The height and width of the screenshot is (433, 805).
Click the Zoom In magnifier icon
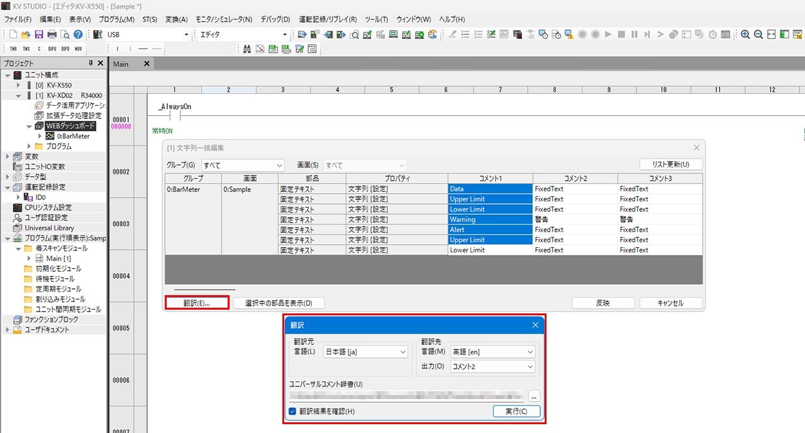(x=745, y=35)
